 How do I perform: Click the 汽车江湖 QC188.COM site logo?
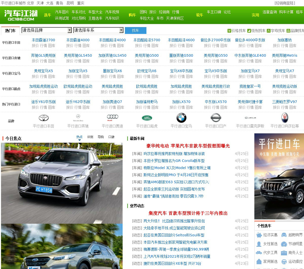tap(21, 15)
